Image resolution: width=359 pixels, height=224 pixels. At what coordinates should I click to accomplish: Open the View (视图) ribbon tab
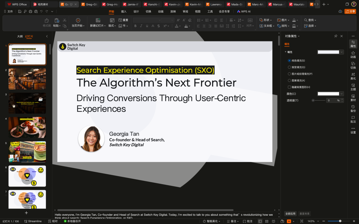(x=197, y=11)
